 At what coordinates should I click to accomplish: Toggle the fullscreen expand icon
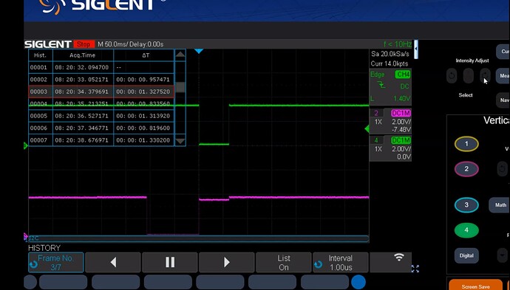click(x=415, y=269)
